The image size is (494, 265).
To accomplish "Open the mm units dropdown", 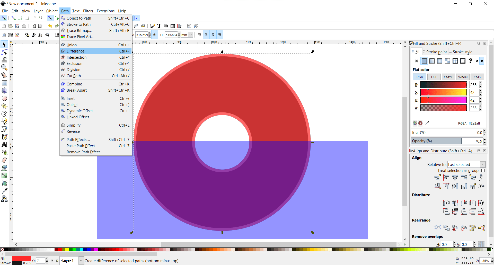I will pyautogui.click(x=191, y=35).
